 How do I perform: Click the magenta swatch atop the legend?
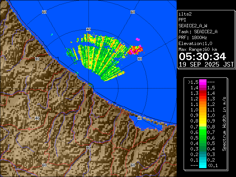tap(202, 82)
